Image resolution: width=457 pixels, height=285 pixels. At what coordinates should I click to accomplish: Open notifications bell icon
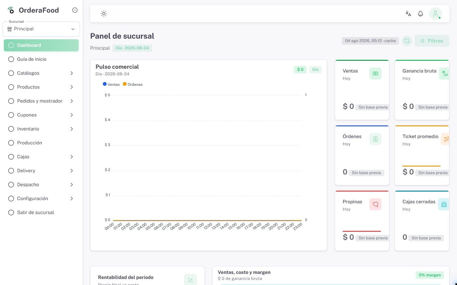pos(421,14)
